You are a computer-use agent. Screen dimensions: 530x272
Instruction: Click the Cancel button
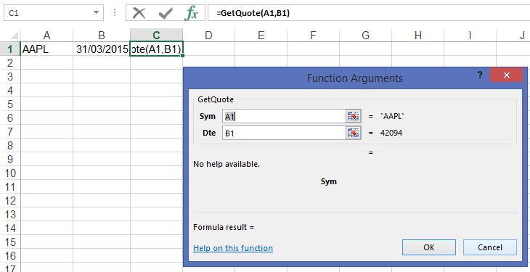[490, 247]
